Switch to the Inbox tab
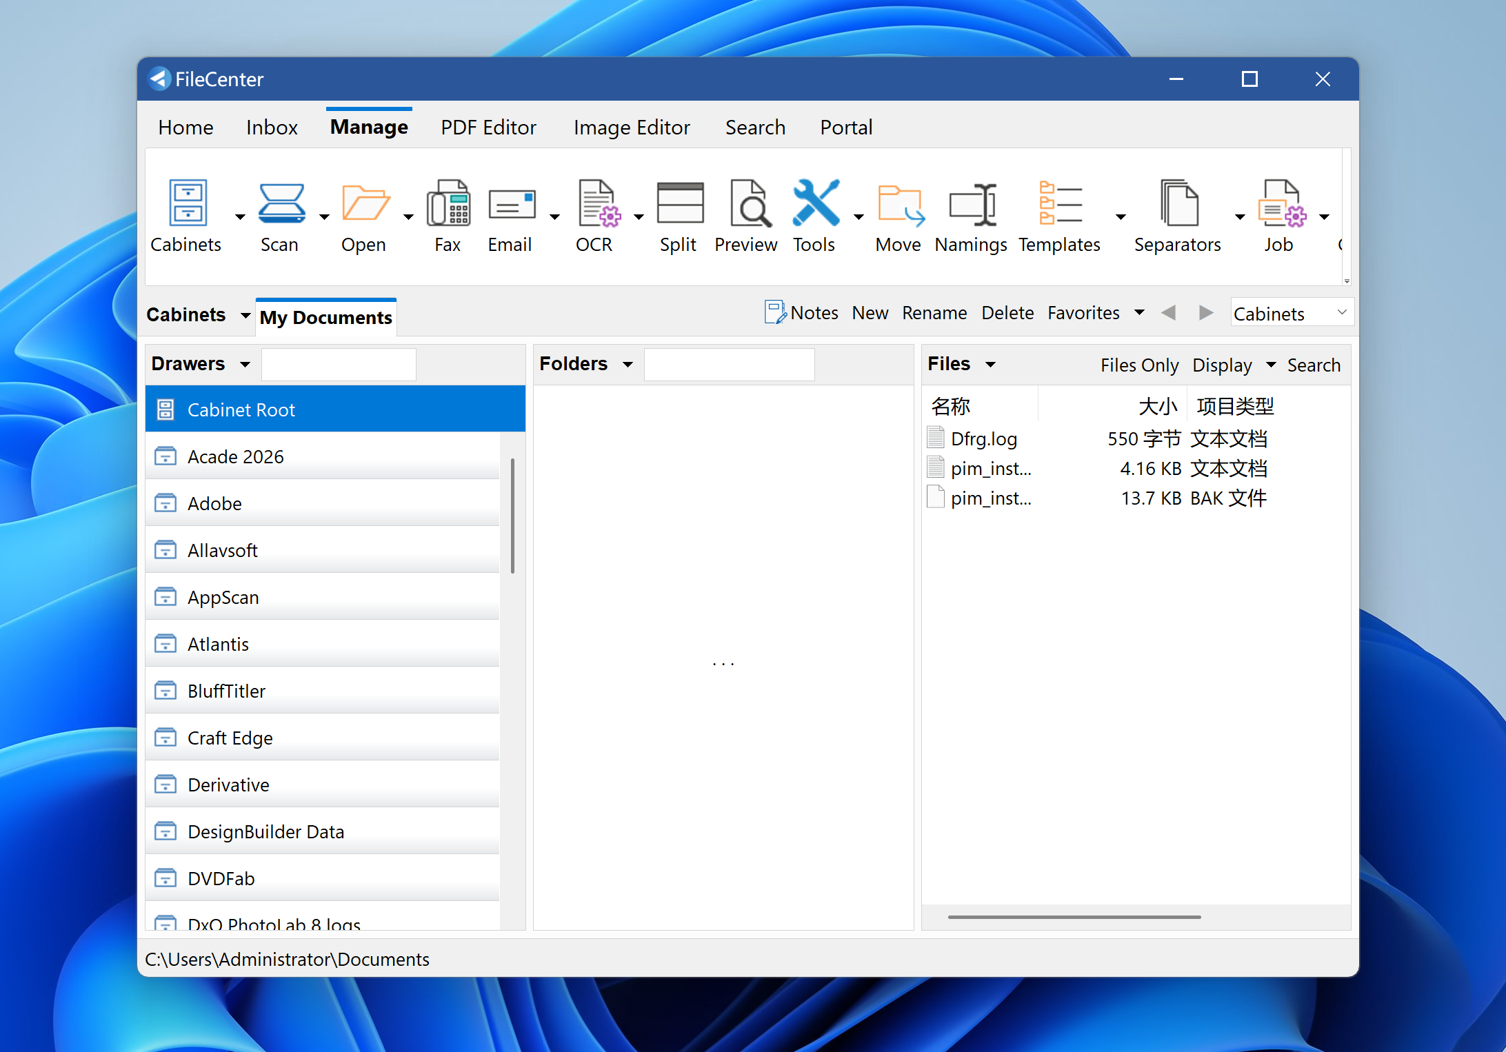Screen dimensions: 1506x1052 (272, 128)
